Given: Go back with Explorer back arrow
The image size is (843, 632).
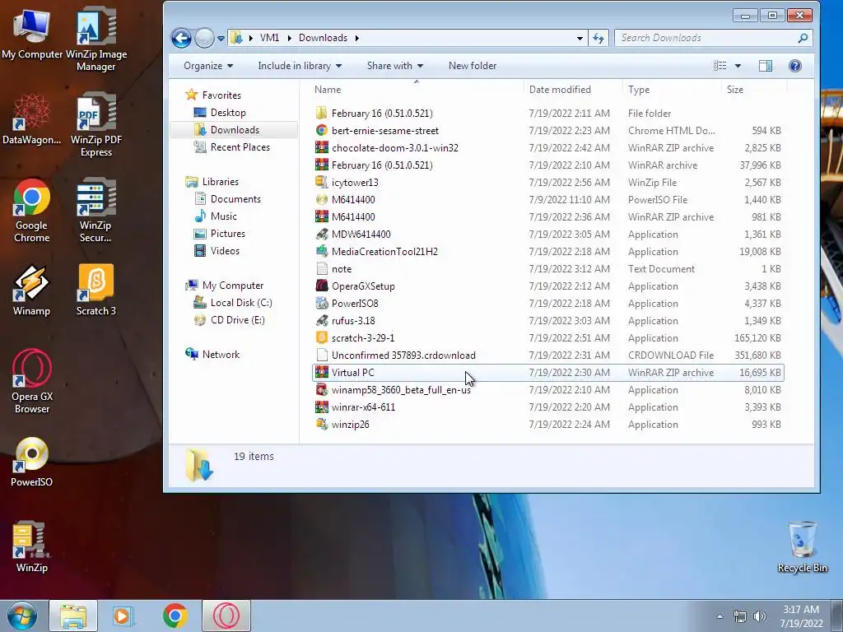Looking at the screenshot, I should pyautogui.click(x=181, y=38).
